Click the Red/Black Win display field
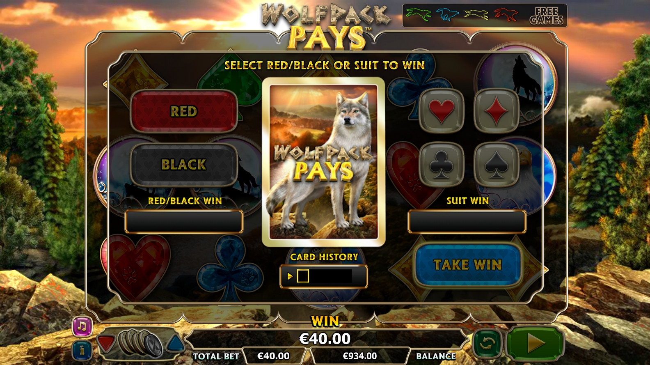The width and height of the screenshot is (650, 365). [x=184, y=221]
